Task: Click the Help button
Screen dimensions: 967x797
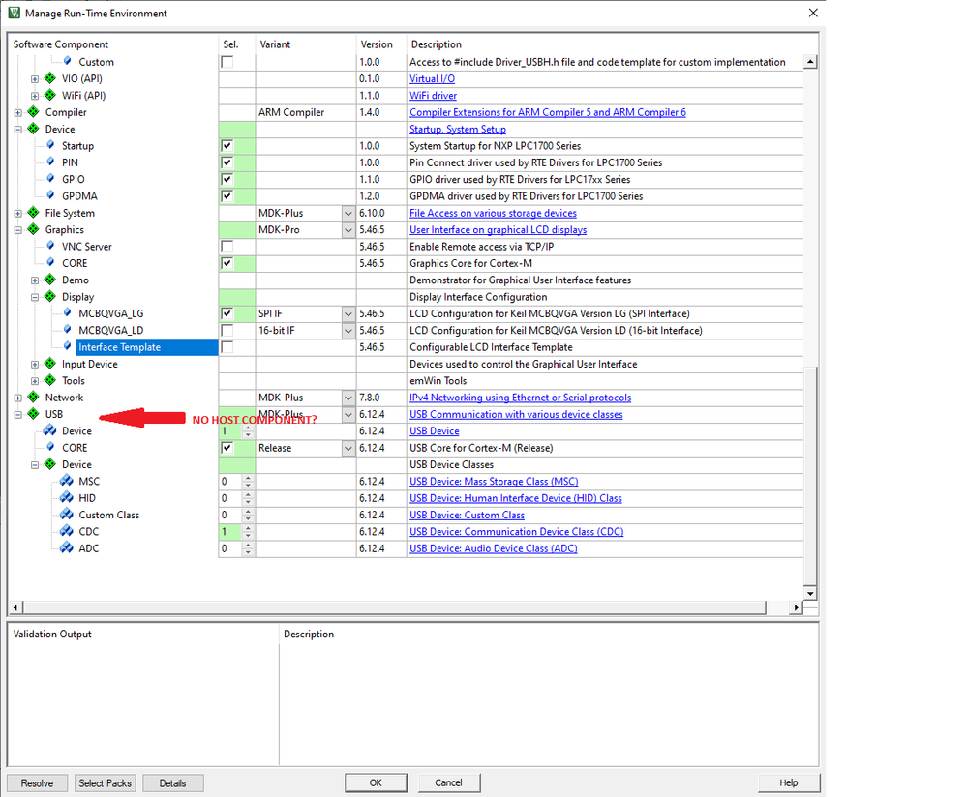Action: pos(788,782)
